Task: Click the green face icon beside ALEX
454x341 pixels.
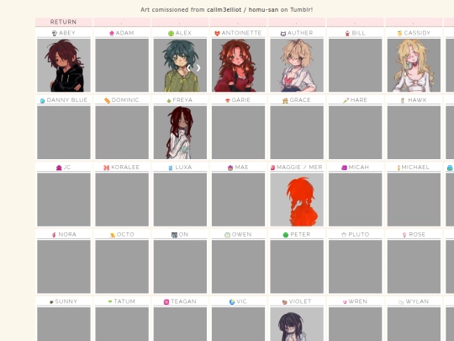Action: [172, 34]
